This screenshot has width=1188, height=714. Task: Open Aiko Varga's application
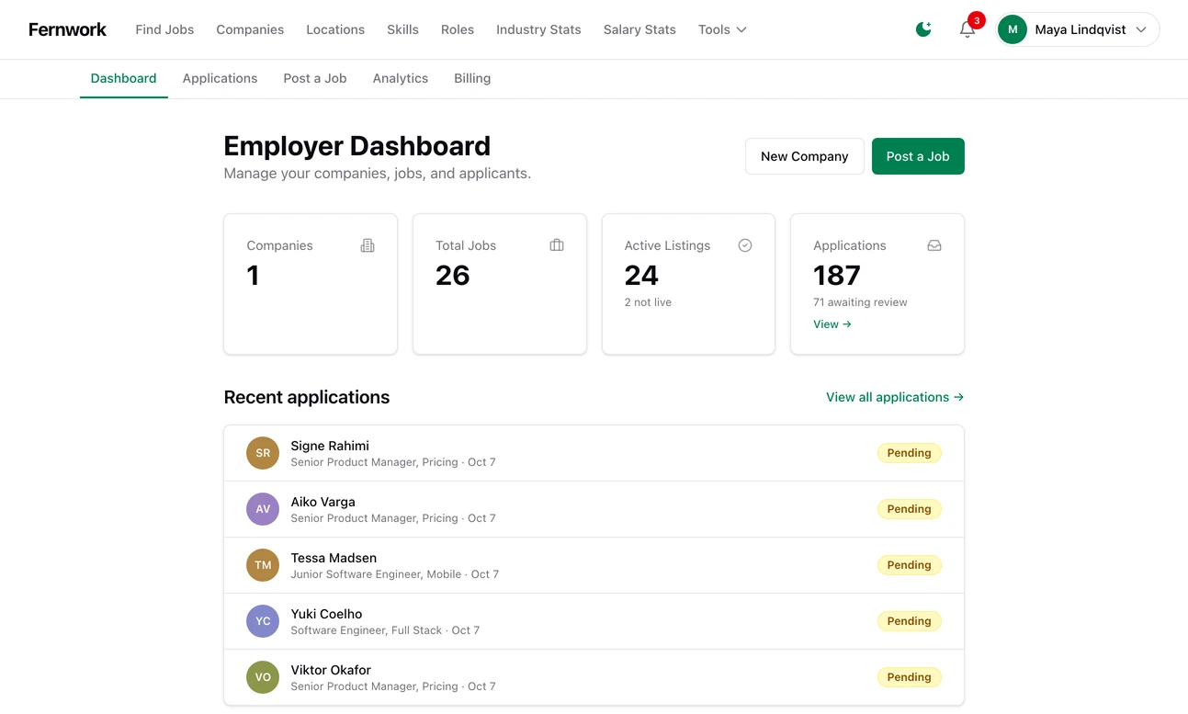pos(594,509)
